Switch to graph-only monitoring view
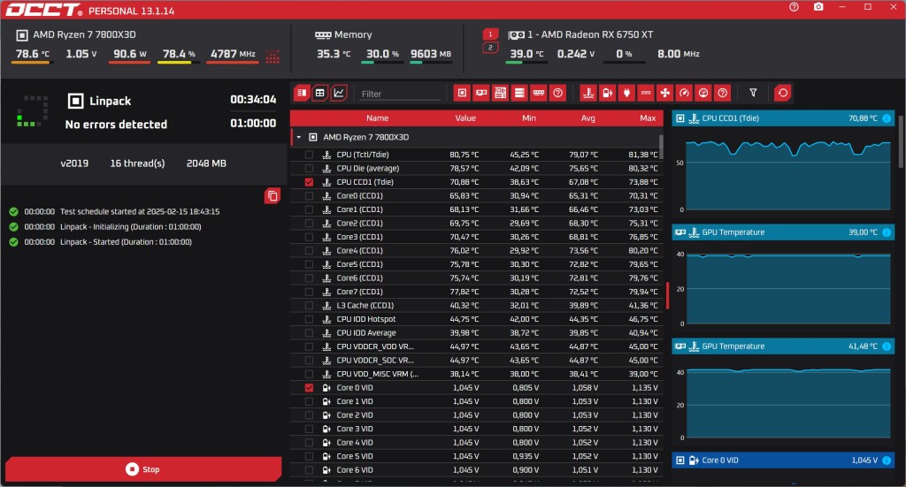The width and height of the screenshot is (906, 487). pyautogui.click(x=339, y=93)
